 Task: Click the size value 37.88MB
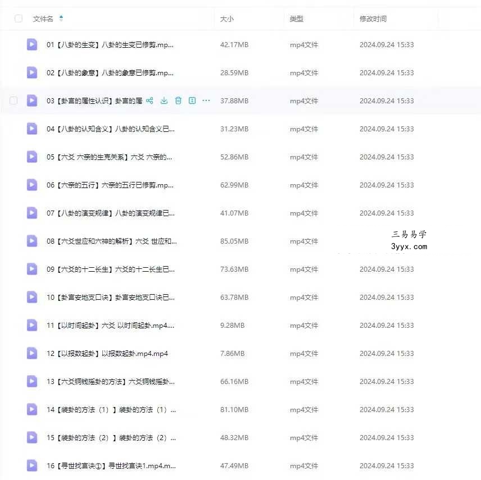234,101
